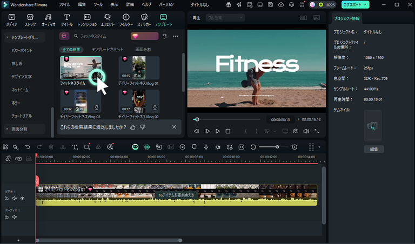Expand the split screen tree category
The width and height of the screenshot is (415, 244).
click(x=7, y=129)
